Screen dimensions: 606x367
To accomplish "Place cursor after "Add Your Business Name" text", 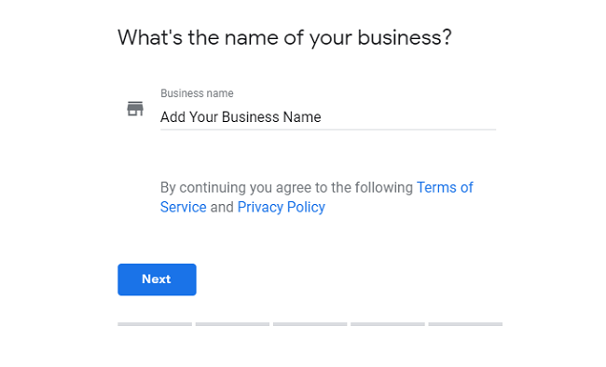I will pyautogui.click(x=322, y=116).
